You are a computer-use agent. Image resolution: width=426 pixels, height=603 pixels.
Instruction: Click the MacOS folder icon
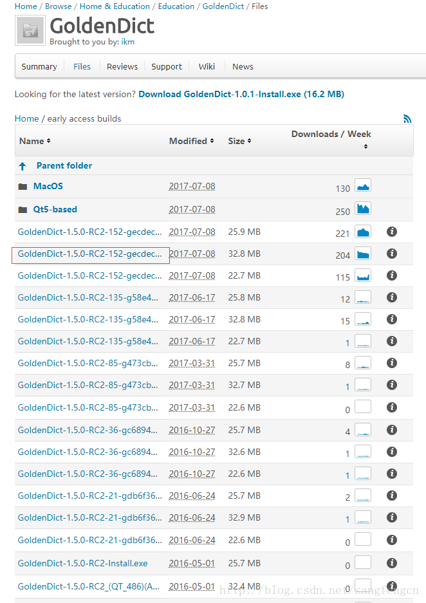23,187
